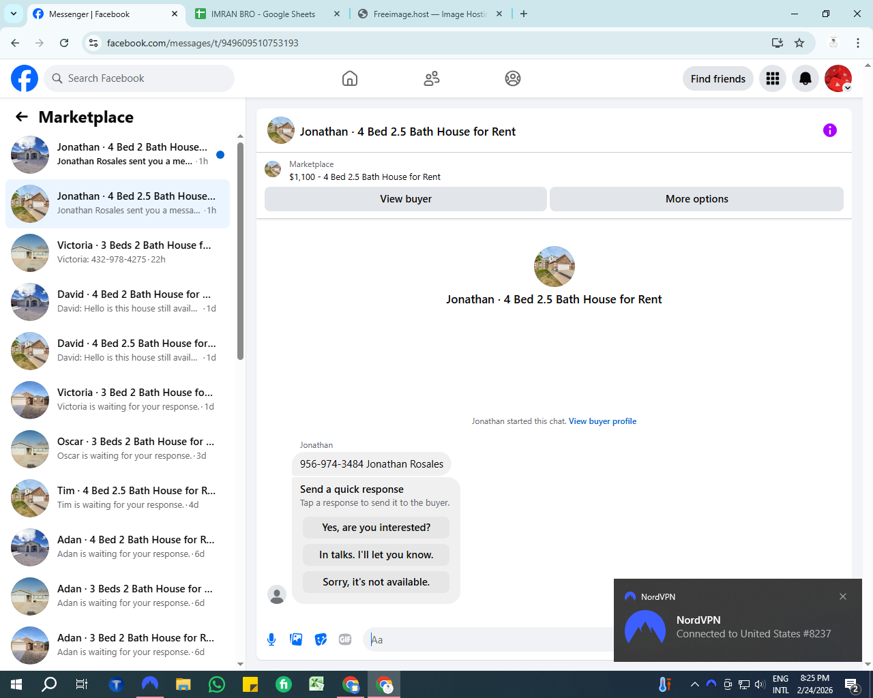Open the Windows notification center icon
This screenshot has width=873, height=698.
pos(851,684)
